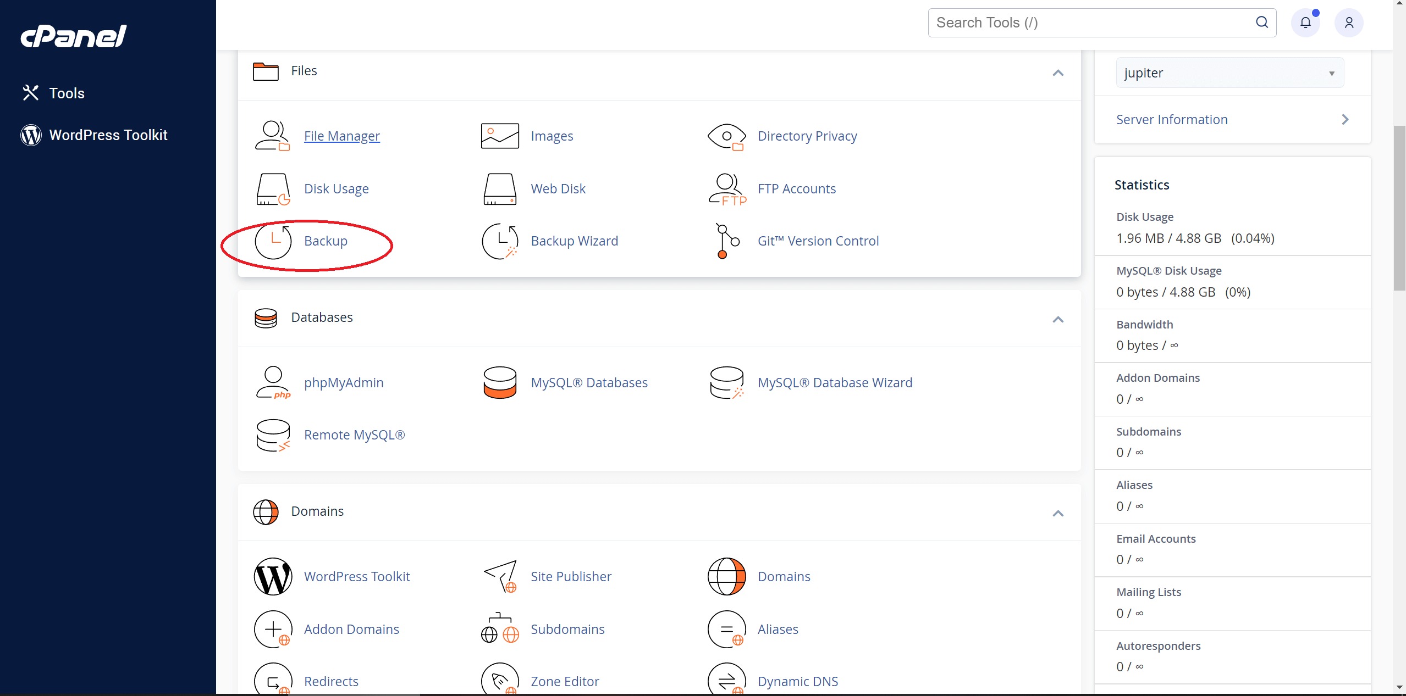This screenshot has height=696, width=1406.
Task: Open the Site Publisher link
Action: tap(571, 577)
